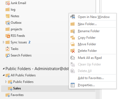Select the Sales folder label
Screen dimensions: 122x99
click(17, 88)
